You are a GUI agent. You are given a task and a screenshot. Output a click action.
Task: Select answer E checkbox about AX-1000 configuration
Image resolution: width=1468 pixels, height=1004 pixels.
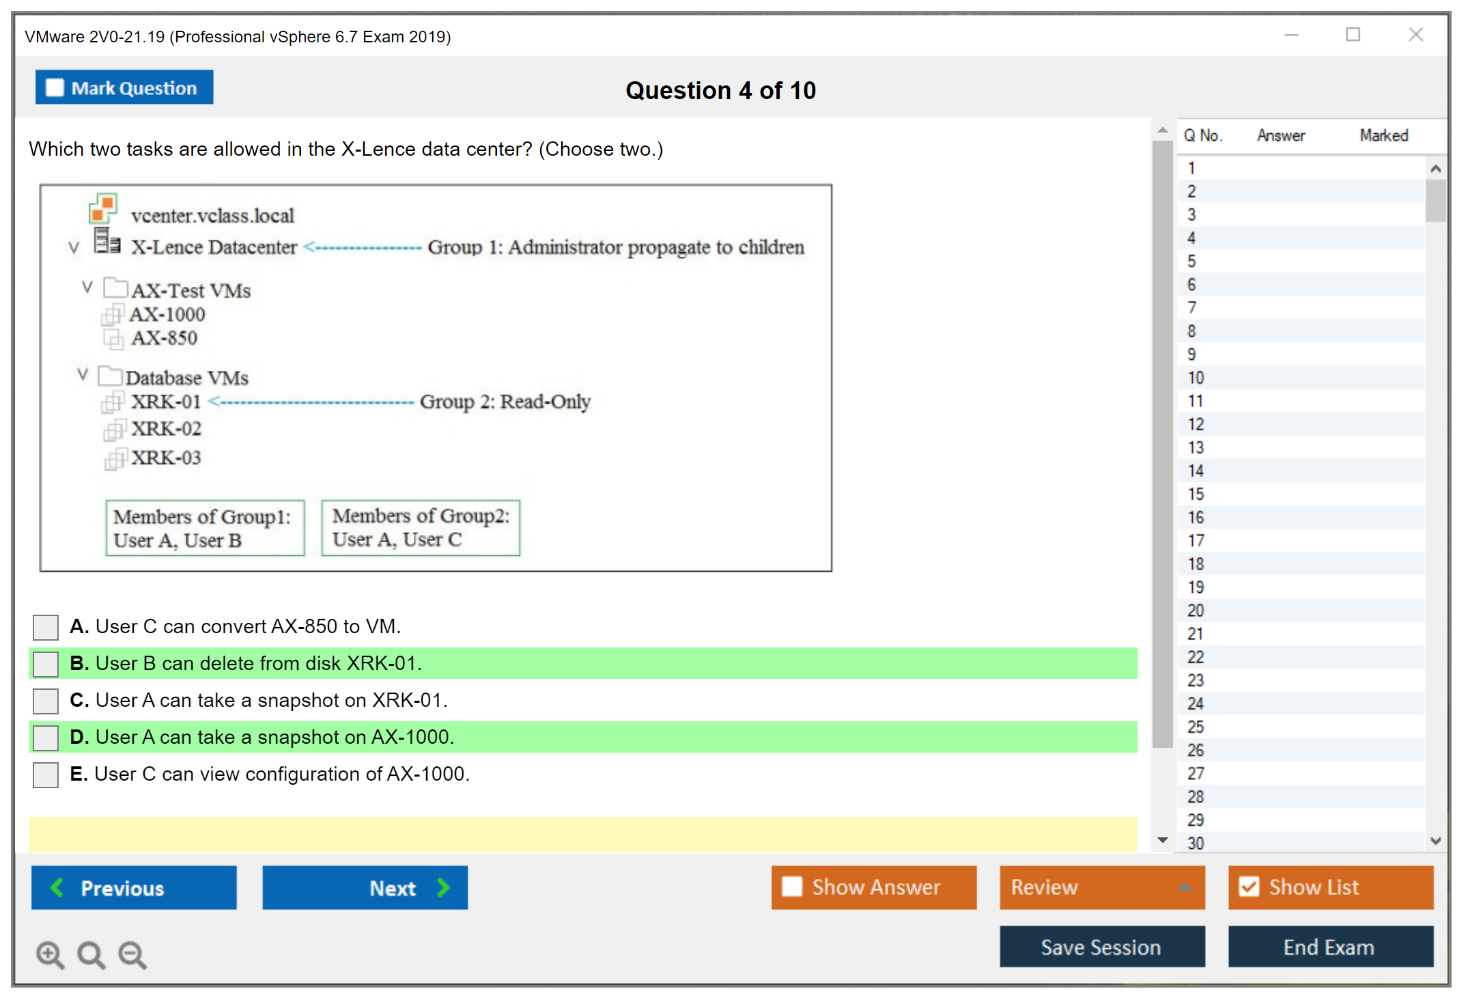[x=46, y=775]
